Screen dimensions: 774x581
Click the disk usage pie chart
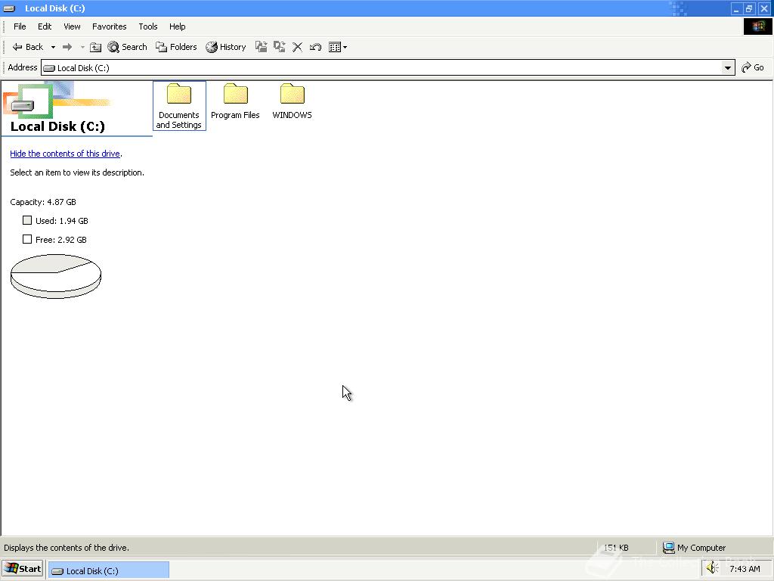click(x=56, y=276)
